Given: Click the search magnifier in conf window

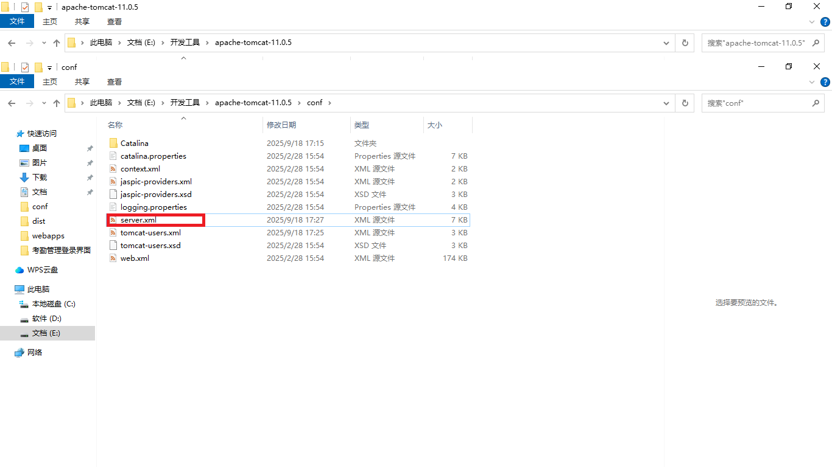Looking at the screenshot, I should pos(816,103).
